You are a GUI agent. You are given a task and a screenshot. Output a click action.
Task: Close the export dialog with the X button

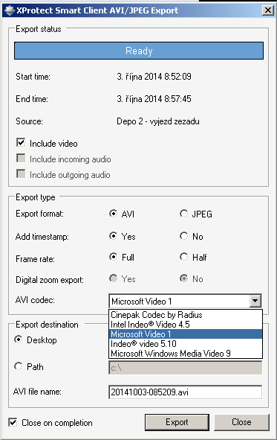(x=268, y=10)
